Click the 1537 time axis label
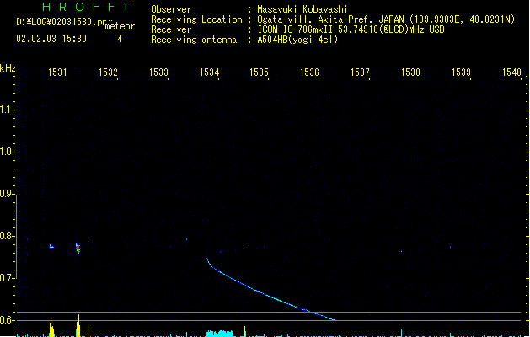This screenshot has height=337, width=530. point(360,72)
